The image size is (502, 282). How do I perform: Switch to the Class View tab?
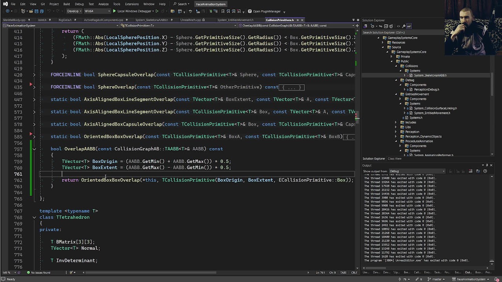(x=395, y=159)
